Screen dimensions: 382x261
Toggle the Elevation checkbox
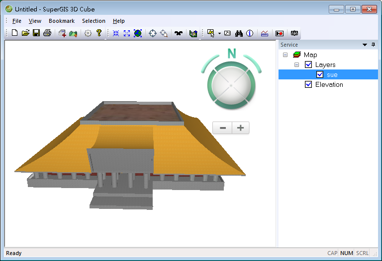coord(308,84)
